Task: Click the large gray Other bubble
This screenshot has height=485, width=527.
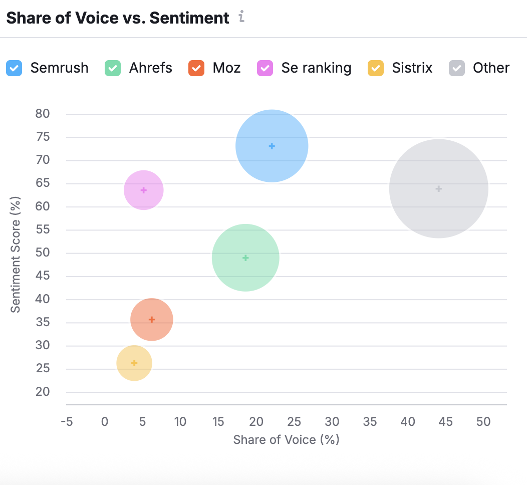Action: point(438,188)
